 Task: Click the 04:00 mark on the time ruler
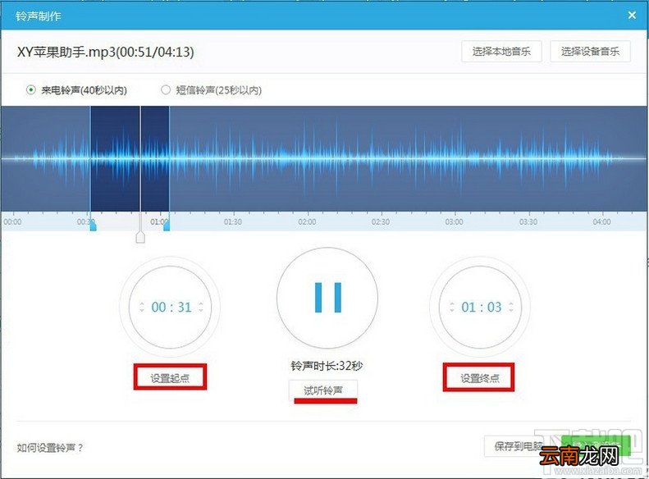pos(601,221)
